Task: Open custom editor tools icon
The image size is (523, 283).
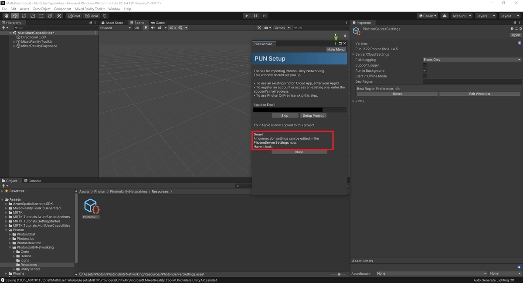Action: coord(59,16)
